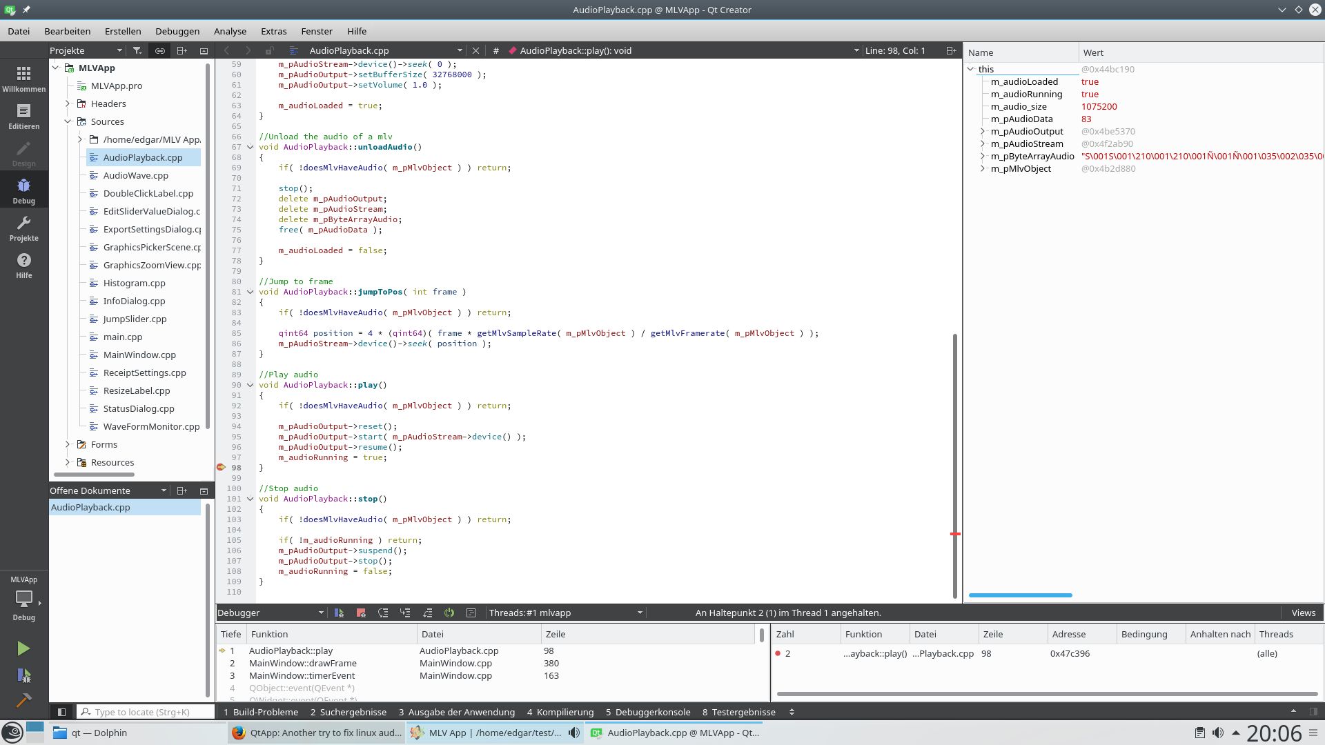Stop the debugger with the red stop icon
This screenshot has height=745, width=1325.
pos(361,613)
